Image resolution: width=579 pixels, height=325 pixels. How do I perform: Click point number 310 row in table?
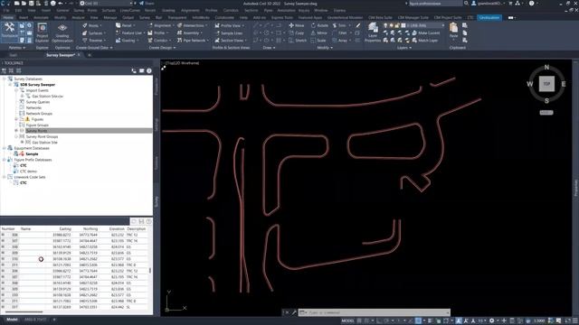(x=74, y=259)
